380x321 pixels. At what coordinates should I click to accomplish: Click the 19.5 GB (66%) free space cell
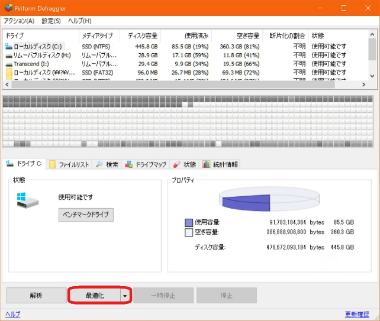pyautogui.click(x=241, y=64)
